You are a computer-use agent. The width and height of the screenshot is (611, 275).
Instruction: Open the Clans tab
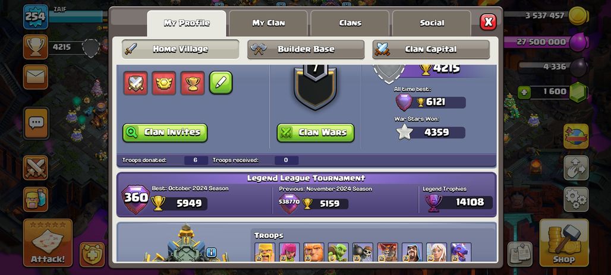point(350,23)
